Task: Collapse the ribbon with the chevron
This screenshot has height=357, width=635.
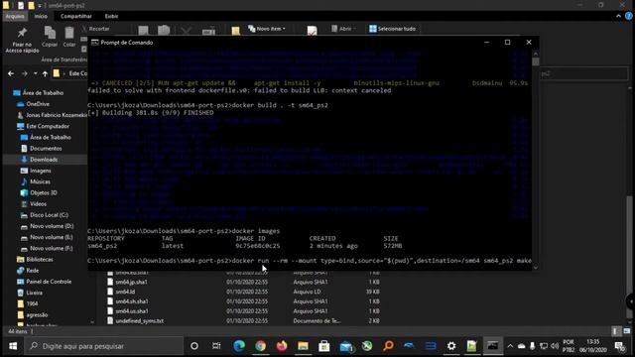Action: point(618,16)
